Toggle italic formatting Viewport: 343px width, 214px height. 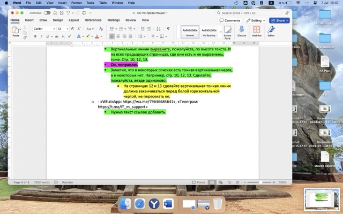coord(41,36)
